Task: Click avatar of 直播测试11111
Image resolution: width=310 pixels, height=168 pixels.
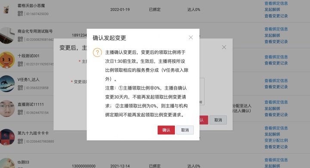Action: 7,109
